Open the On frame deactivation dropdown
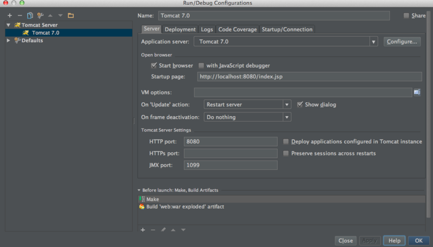The image size is (433, 247). [x=287, y=117]
